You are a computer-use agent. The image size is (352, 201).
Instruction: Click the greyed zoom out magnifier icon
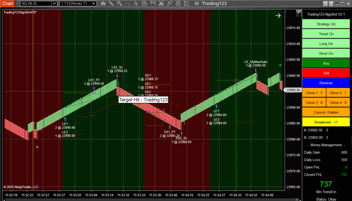point(128,3)
